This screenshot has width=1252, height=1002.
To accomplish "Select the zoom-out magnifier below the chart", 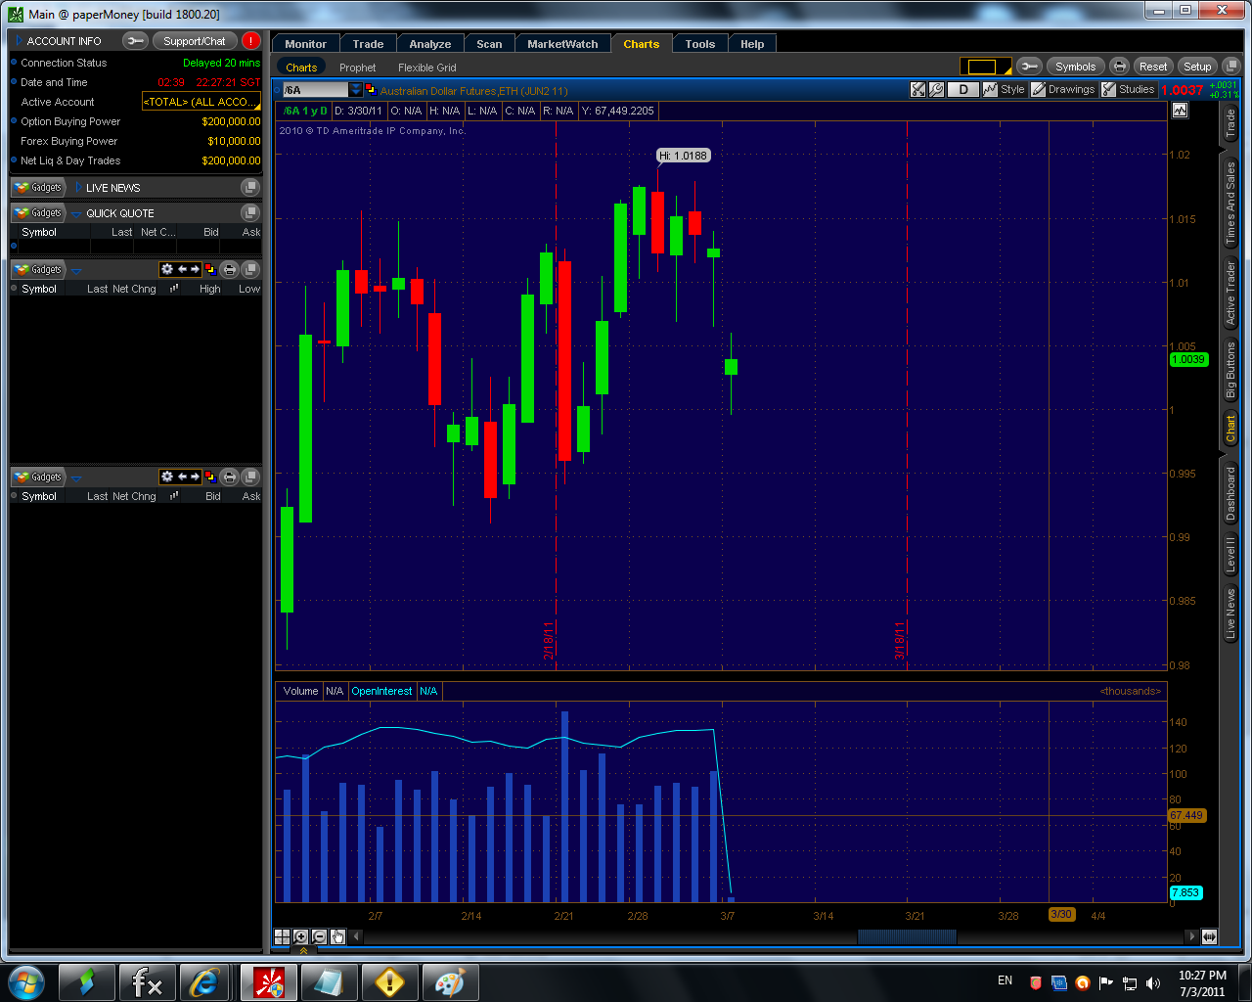I will 318,936.
